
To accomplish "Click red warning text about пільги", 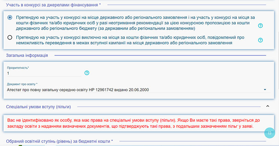I will 134,123.
